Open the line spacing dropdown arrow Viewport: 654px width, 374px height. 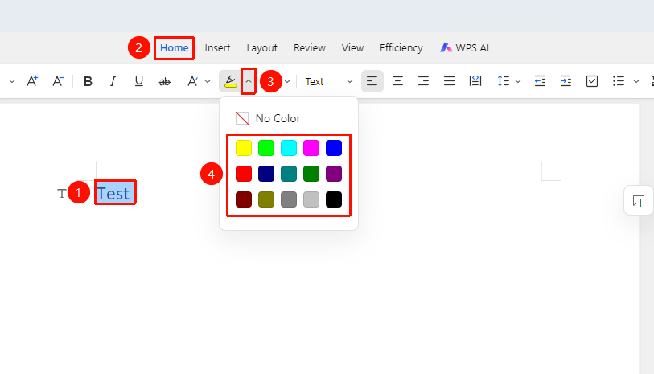pyautogui.click(x=518, y=81)
